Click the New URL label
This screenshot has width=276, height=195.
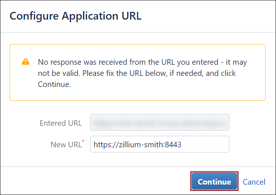coord(66,144)
